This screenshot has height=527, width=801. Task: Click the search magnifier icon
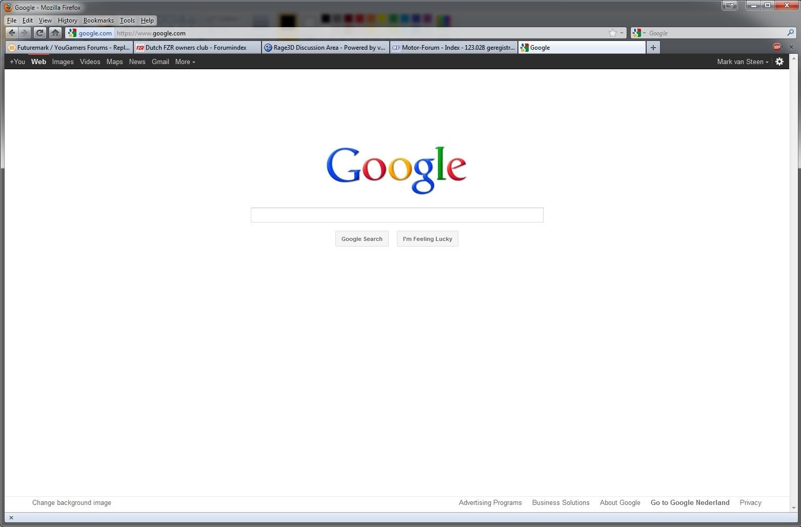[x=790, y=33]
